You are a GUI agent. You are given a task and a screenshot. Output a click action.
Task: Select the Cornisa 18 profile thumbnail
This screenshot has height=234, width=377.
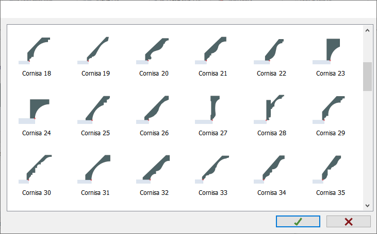point(37,50)
